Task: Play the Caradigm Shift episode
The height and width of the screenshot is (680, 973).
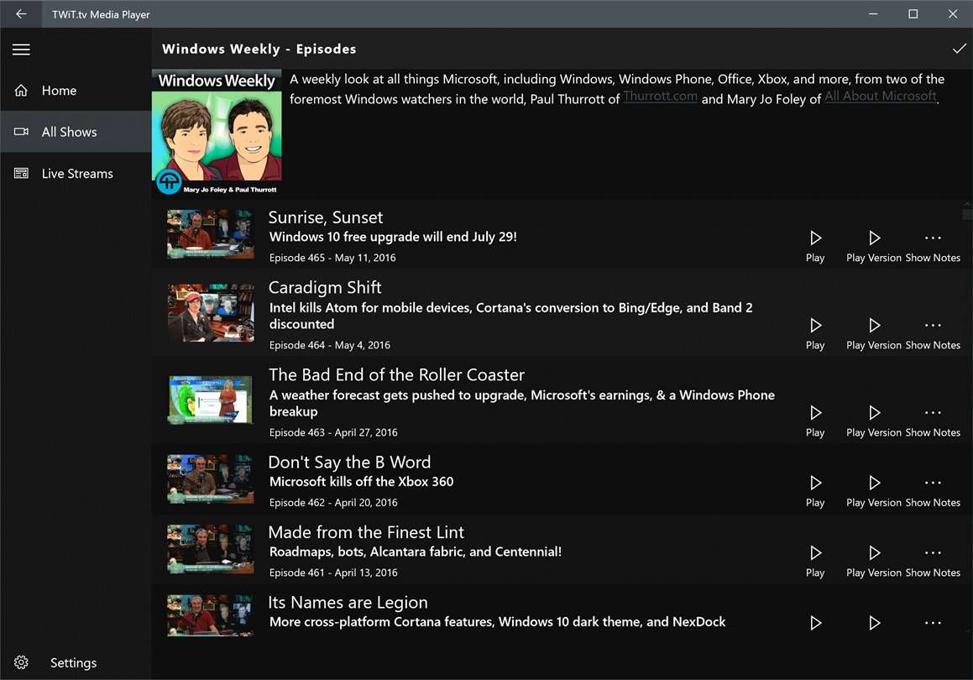Action: (x=815, y=333)
